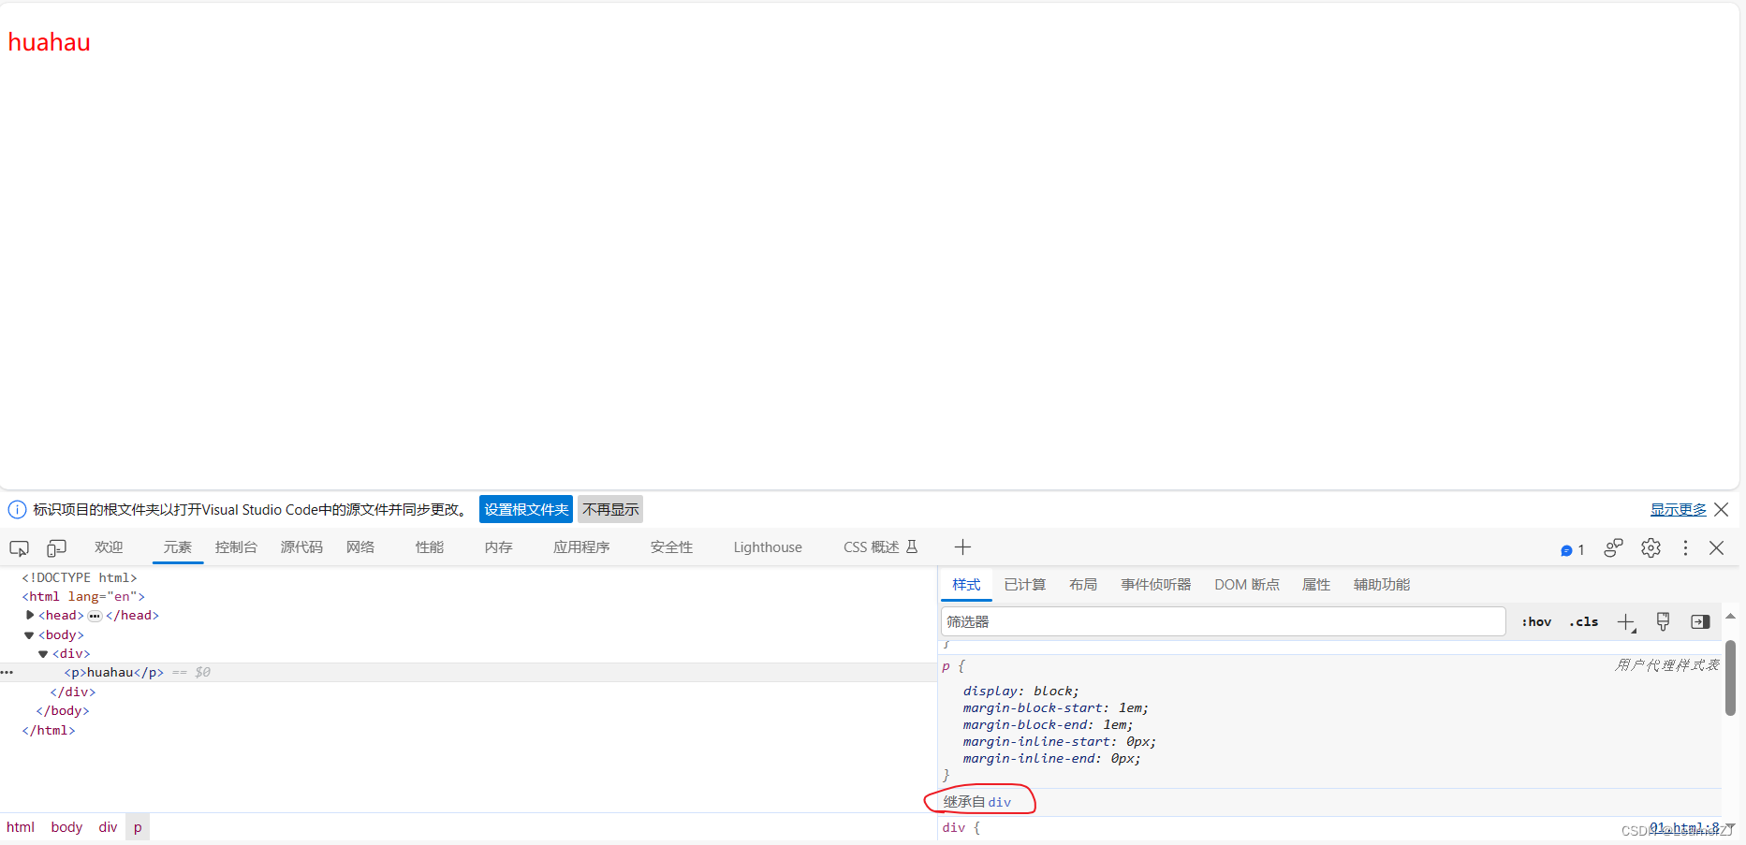
Task: Toggle element states with :hov
Action: click(x=1535, y=621)
